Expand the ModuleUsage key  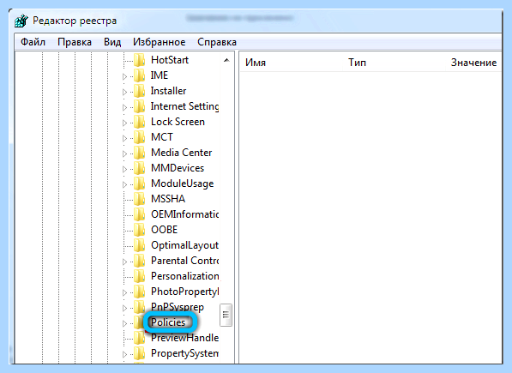tap(124, 184)
